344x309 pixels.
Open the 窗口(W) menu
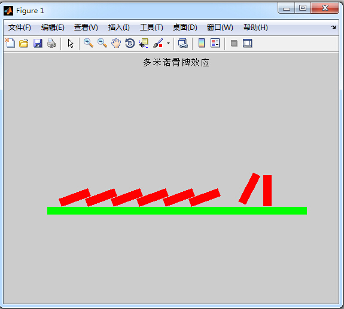pyautogui.click(x=220, y=27)
